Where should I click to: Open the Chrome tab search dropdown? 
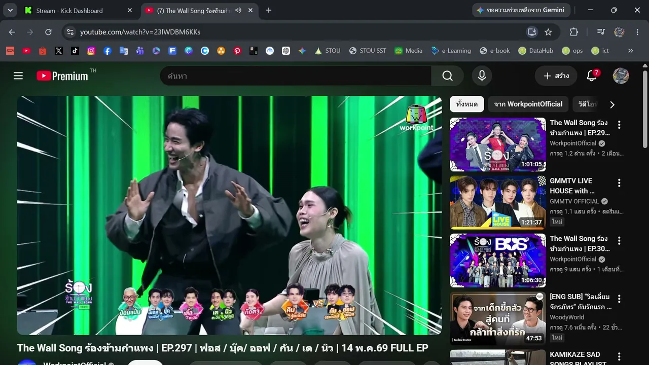click(10, 10)
